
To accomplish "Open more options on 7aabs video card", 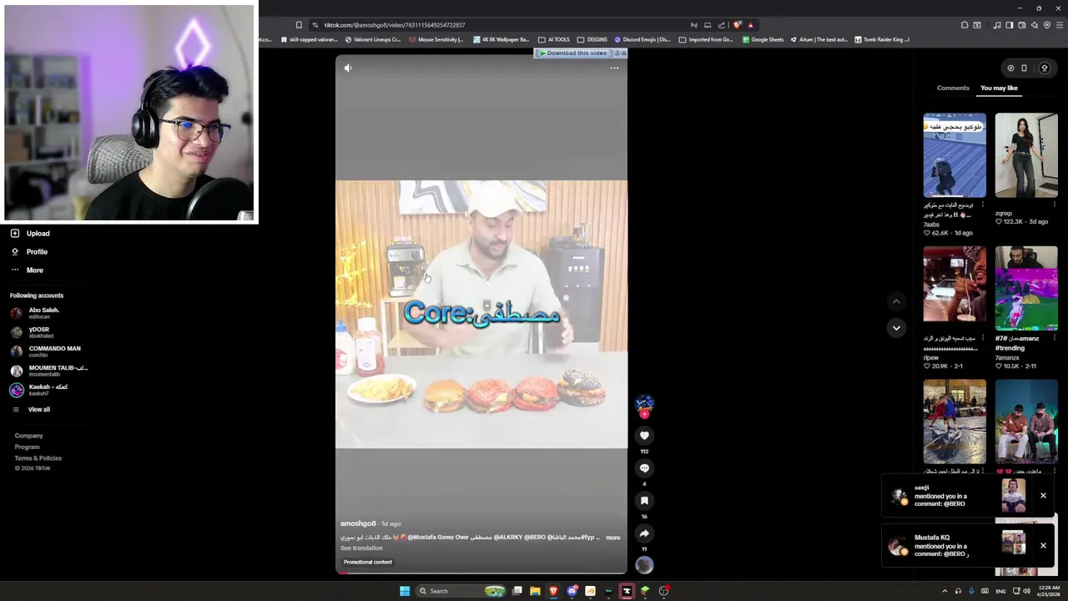I will click(x=982, y=205).
